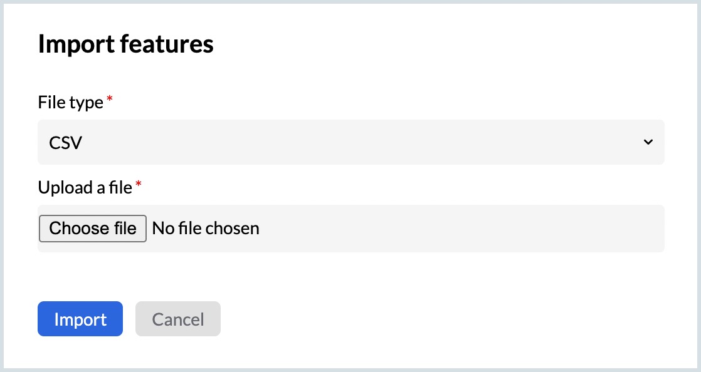Dismiss the dialog using the gray Cancel button
The width and height of the screenshot is (701, 372).
click(178, 319)
